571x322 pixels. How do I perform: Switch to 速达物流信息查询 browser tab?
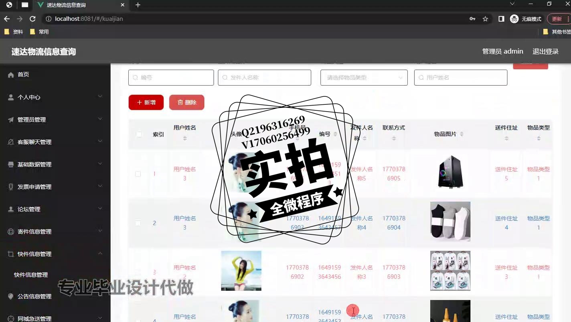tap(80, 5)
